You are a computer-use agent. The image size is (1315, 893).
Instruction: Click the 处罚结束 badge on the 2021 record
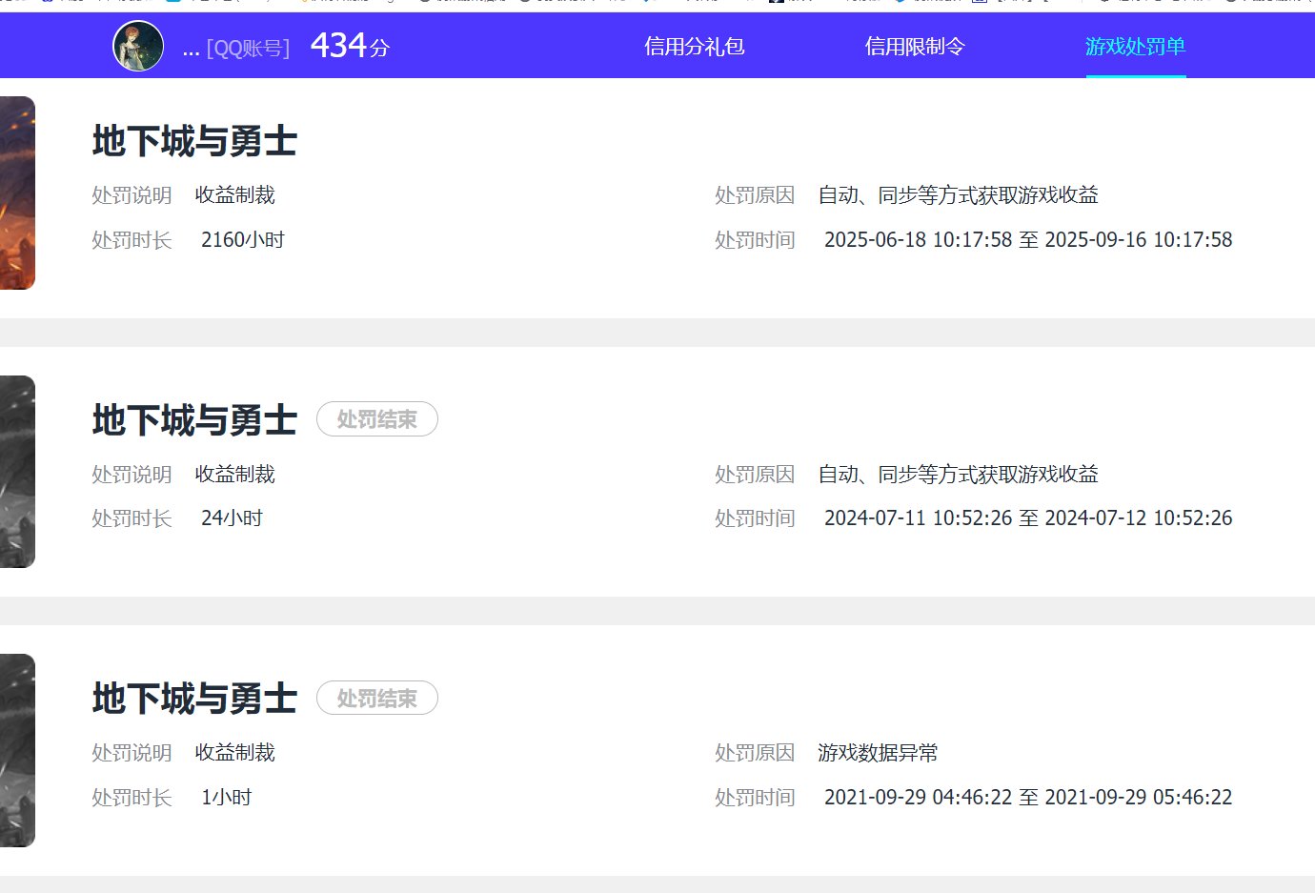pyautogui.click(x=376, y=699)
